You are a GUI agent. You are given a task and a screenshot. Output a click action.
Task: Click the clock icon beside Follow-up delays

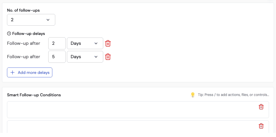tap(9, 33)
